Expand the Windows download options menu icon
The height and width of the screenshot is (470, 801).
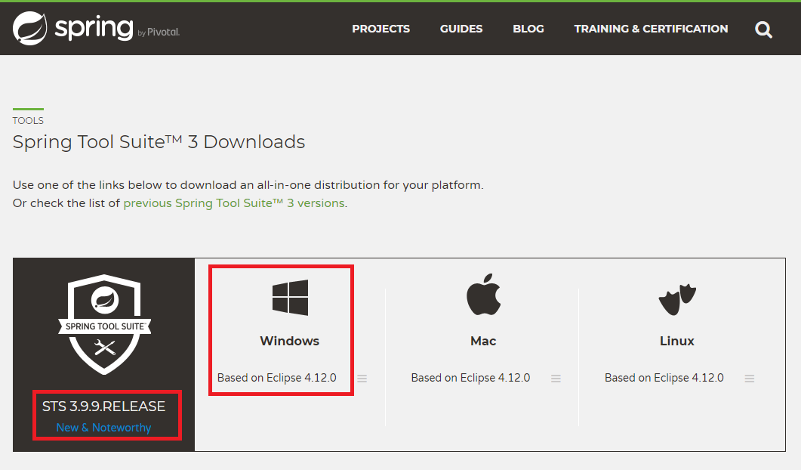pyautogui.click(x=362, y=379)
